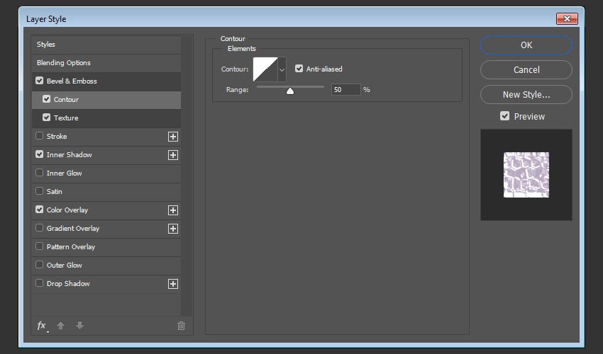Click the move effect up arrow
The width and height of the screenshot is (603, 354).
pos(60,326)
